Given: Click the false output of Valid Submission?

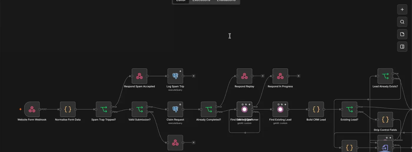Looking at the screenshot, I should click(x=147, y=112).
